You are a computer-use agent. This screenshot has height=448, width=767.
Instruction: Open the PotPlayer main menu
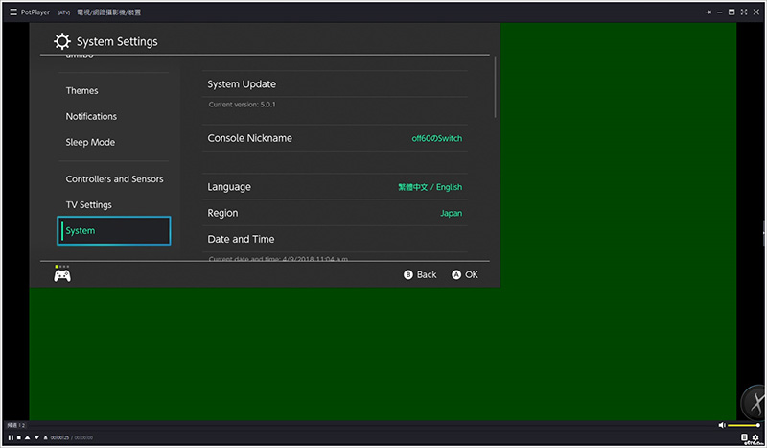[x=12, y=12]
